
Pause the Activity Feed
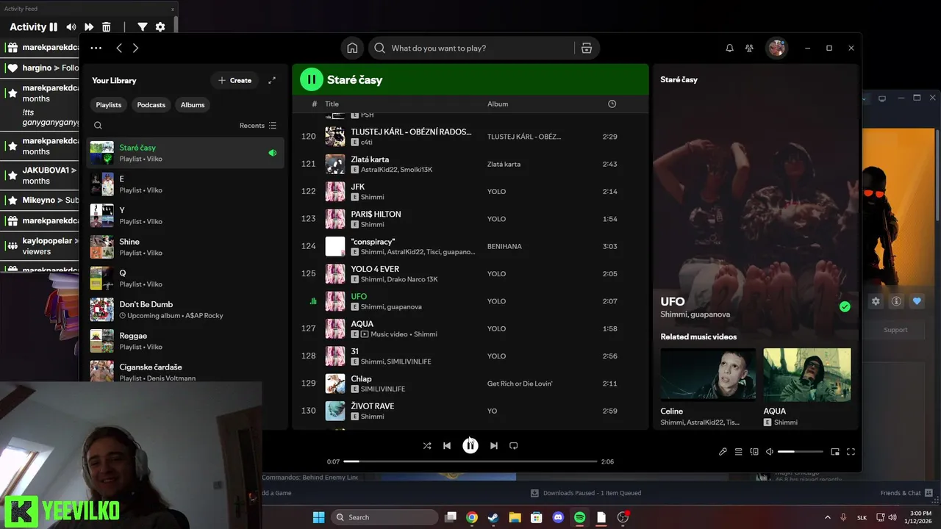pyautogui.click(x=53, y=27)
